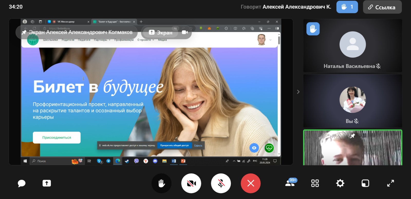411x199 pixels.
Task: Open Steam from the shared taskbar
Action: 127,161
